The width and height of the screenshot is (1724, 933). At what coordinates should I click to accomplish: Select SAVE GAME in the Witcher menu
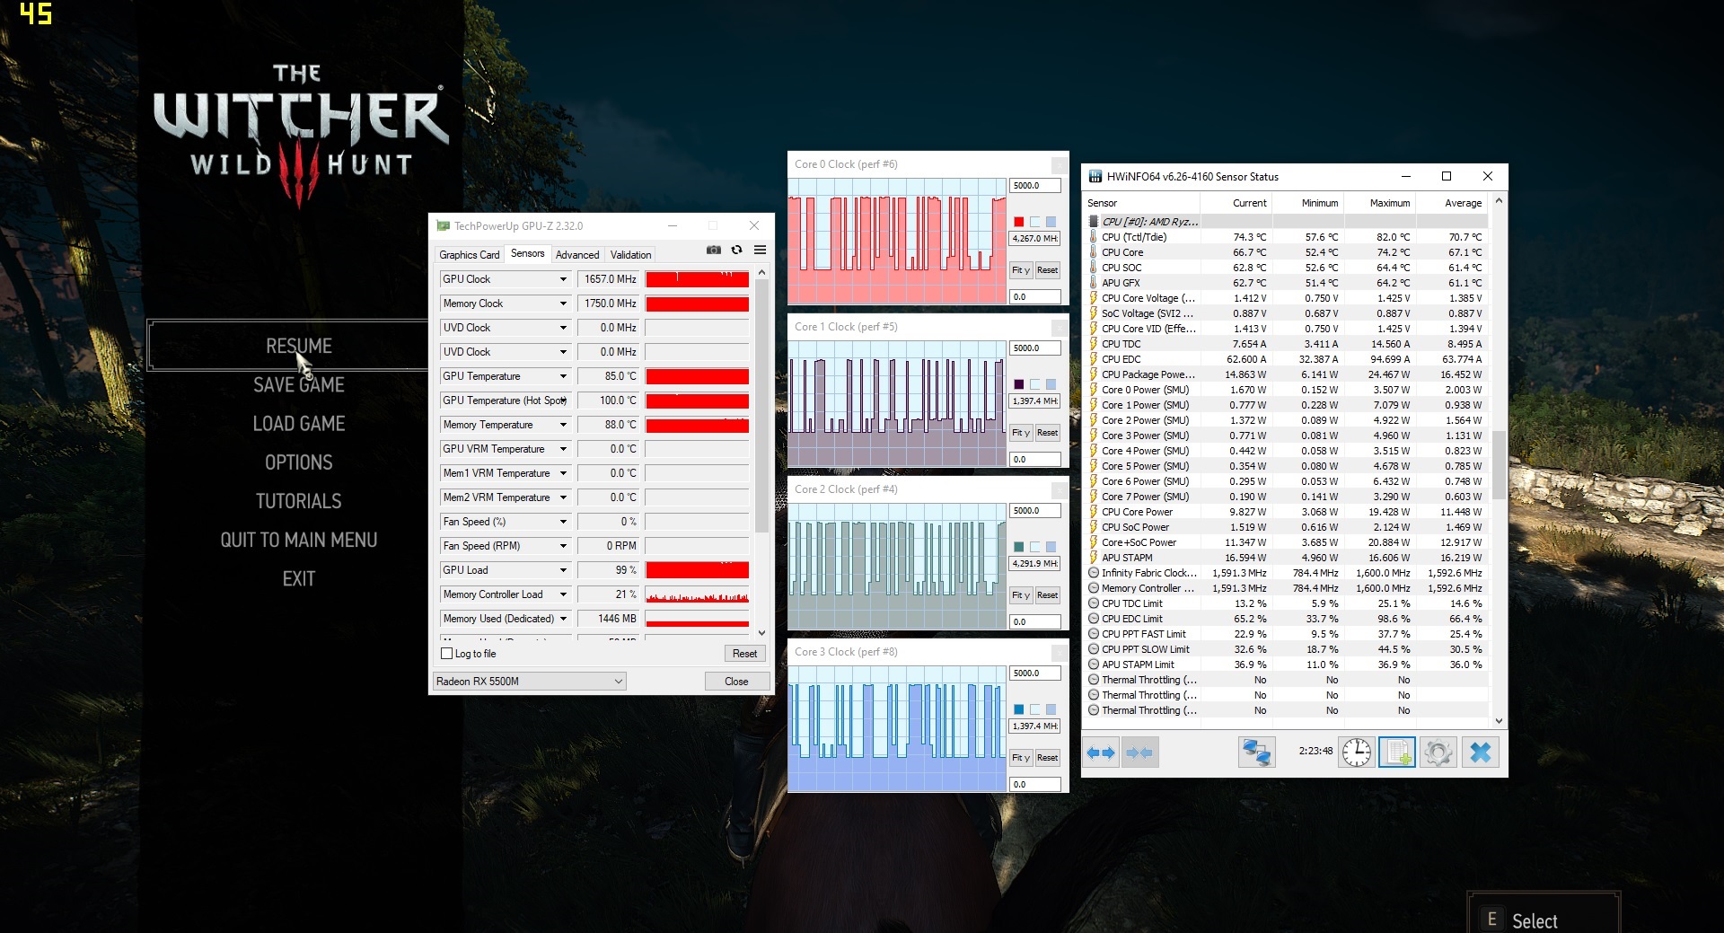[x=299, y=385]
